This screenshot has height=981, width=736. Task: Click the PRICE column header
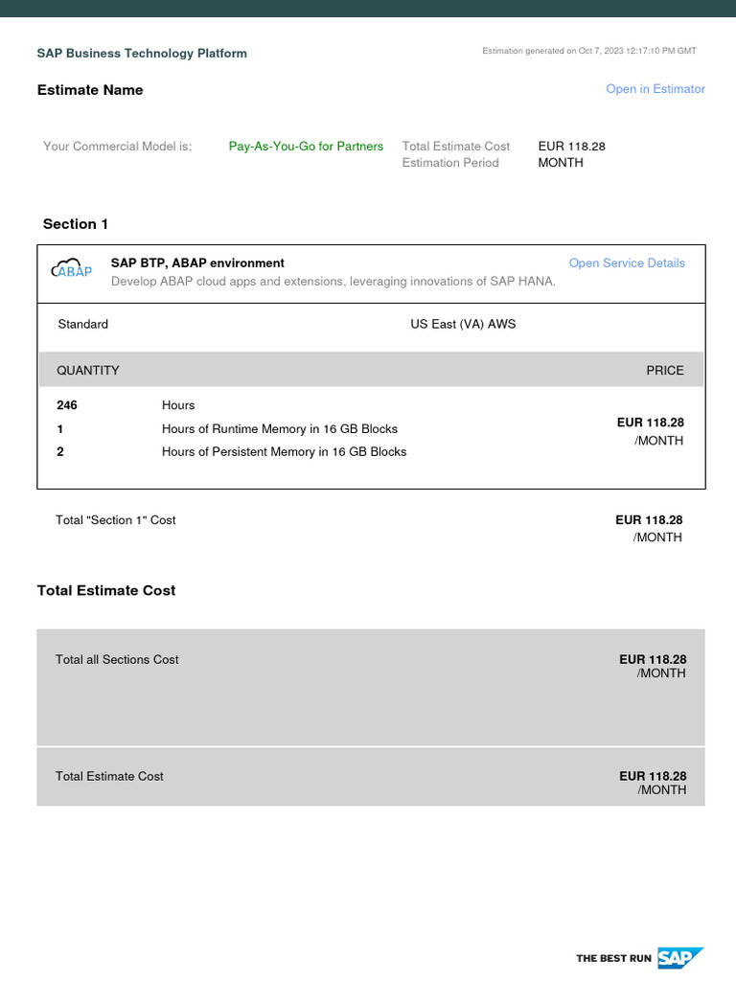point(665,371)
